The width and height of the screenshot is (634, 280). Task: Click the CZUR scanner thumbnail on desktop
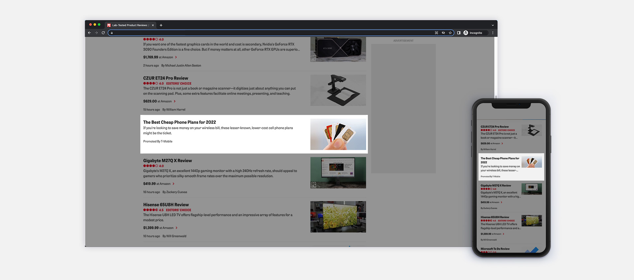click(x=338, y=90)
